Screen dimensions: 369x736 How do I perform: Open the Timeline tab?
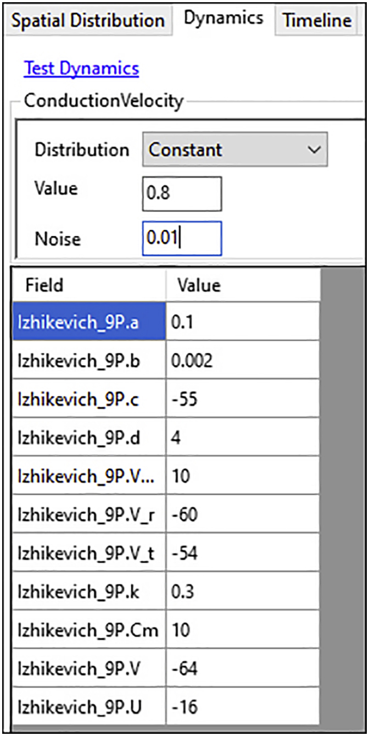point(317,21)
